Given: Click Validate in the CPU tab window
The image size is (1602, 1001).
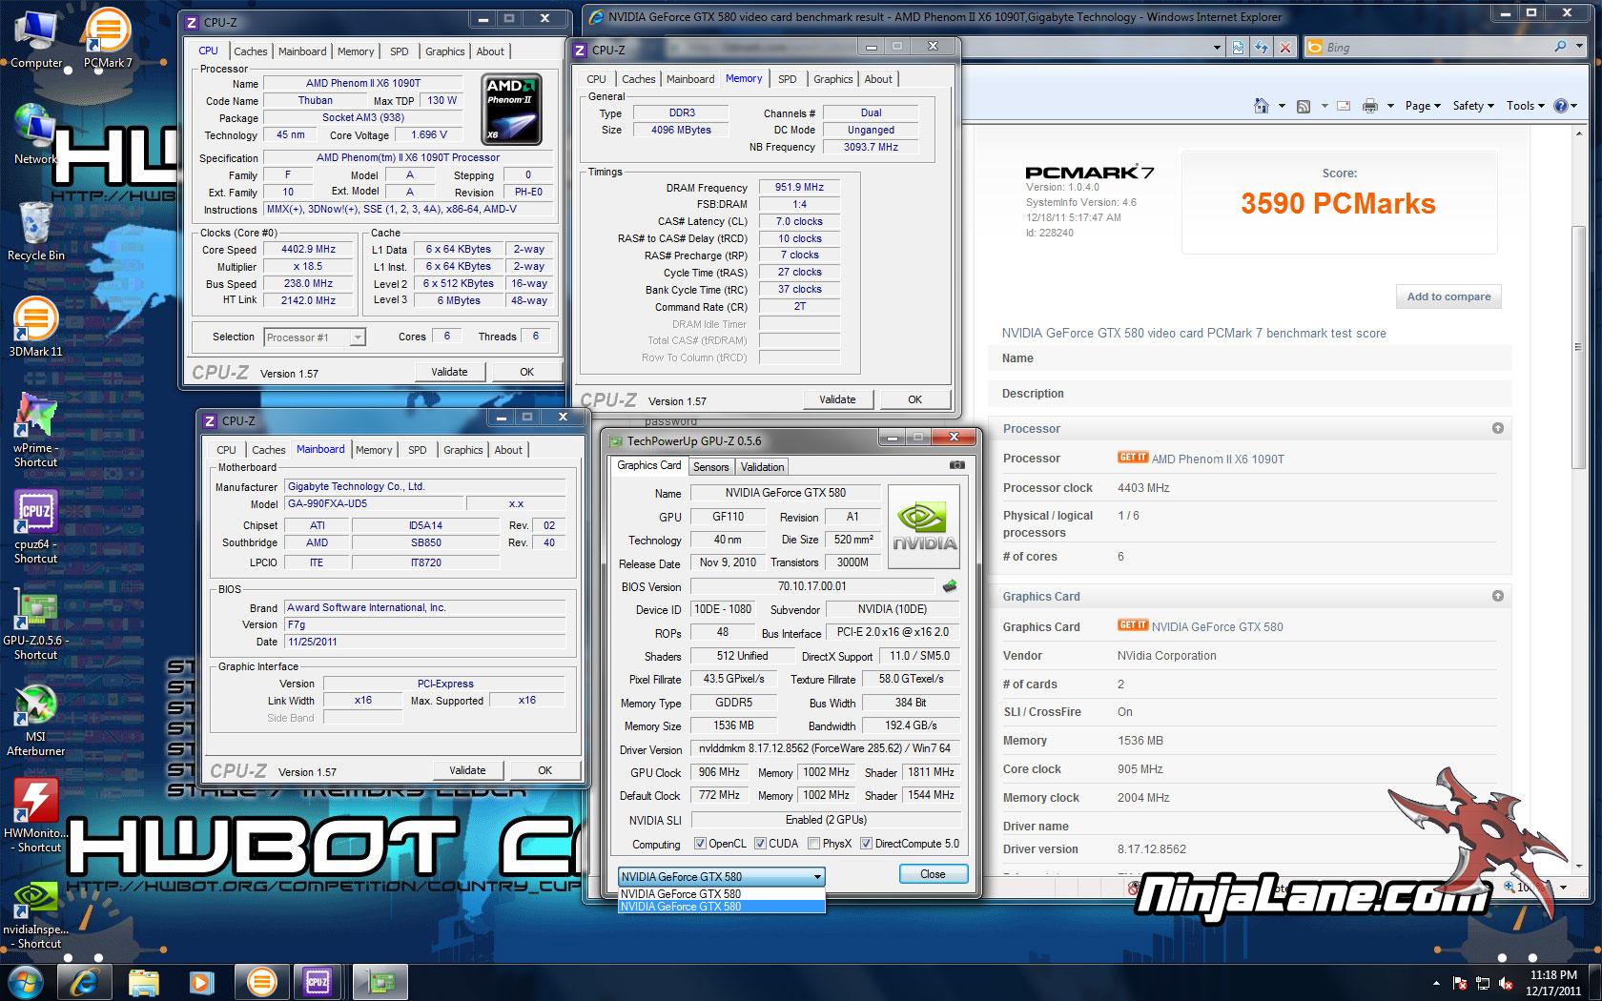Looking at the screenshot, I should coord(449,372).
